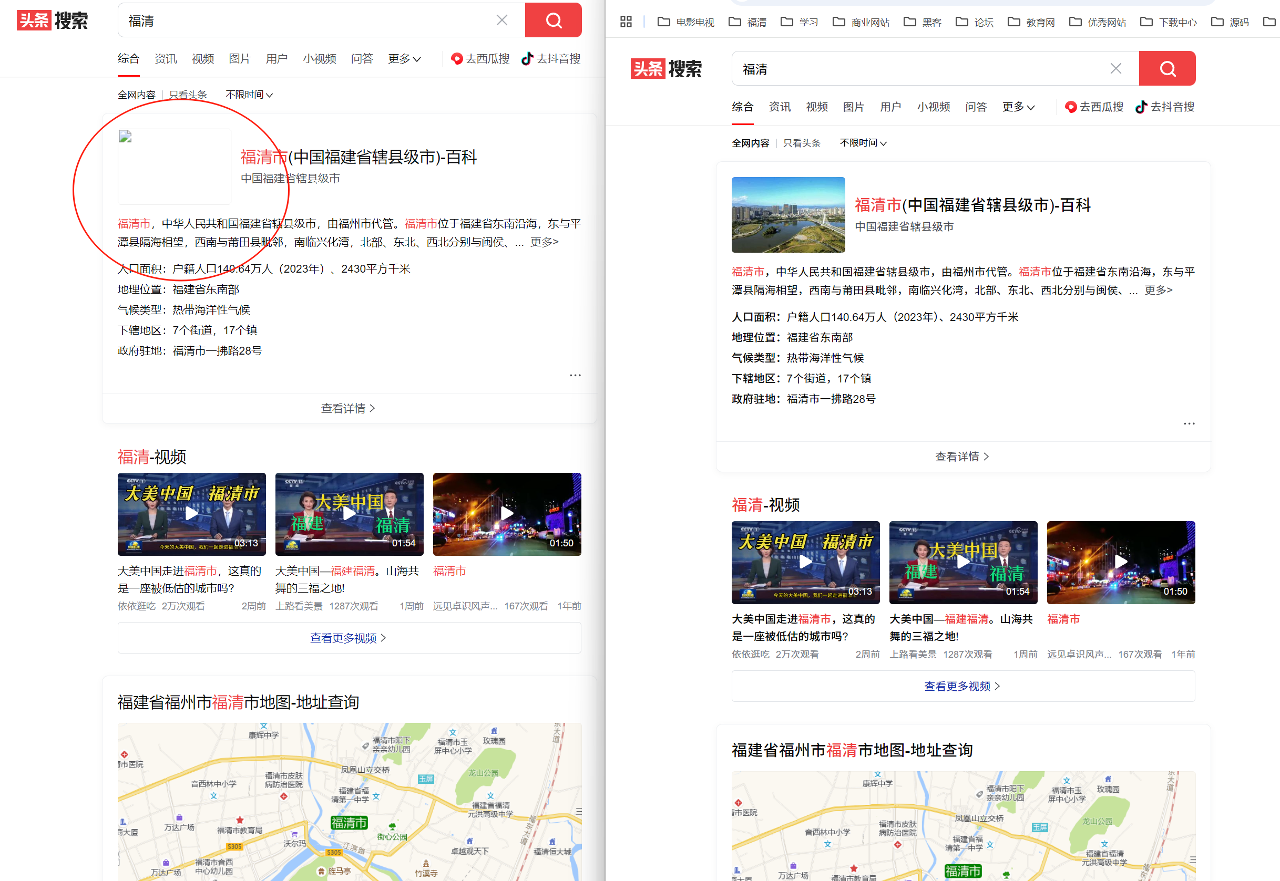The width and height of the screenshot is (1280, 881).
Task: Open the 黑客 bookmark folder
Action: [x=922, y=22]
